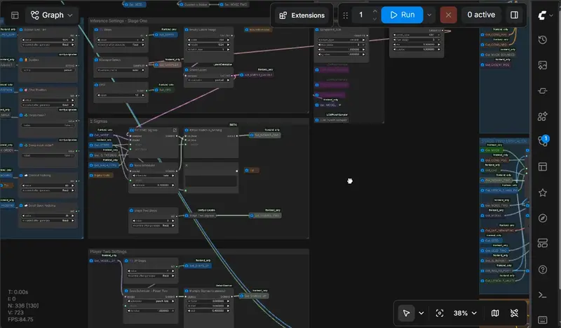Screen dimensions: 561x328
Task: Click the Get MODEL_2P node
Action: [103, 261]
